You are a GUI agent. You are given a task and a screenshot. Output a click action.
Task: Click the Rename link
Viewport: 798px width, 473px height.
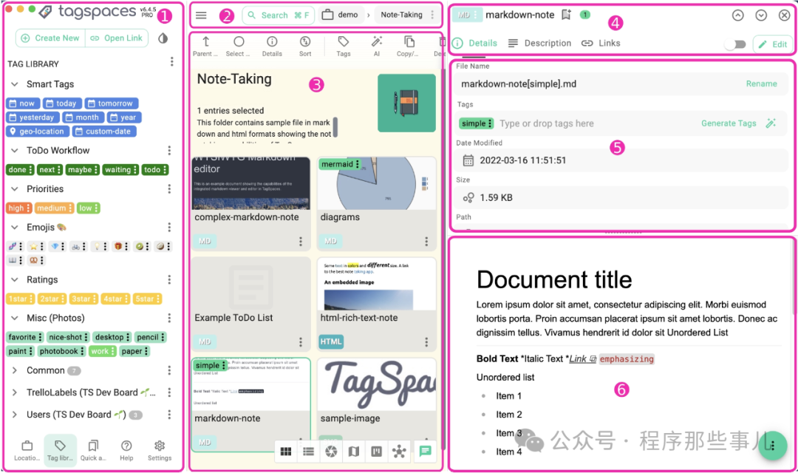pyautogui.click(x=761, y=84)
